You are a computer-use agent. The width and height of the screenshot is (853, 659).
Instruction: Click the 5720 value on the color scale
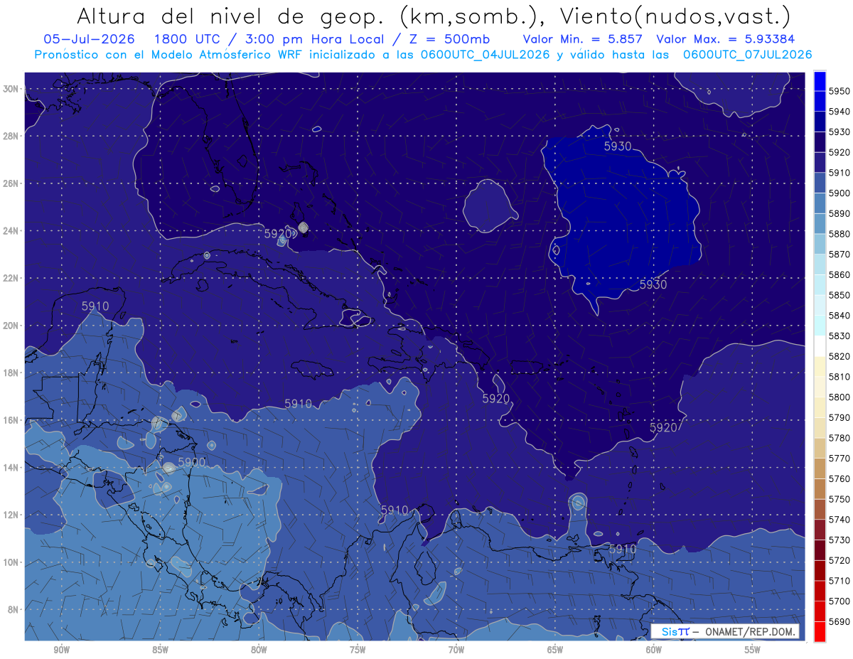[x=839, y=560]
